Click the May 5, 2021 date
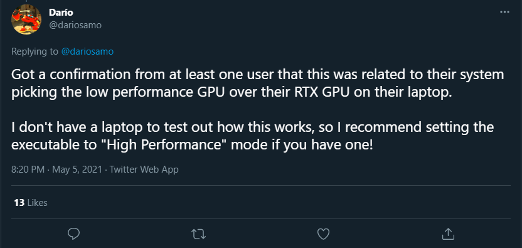This screenshot has height=248, width=522. [x=77, y=170]
